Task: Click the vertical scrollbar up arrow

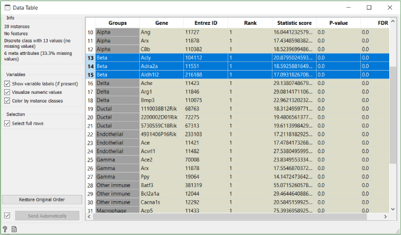Action: (x=393, y=22)
